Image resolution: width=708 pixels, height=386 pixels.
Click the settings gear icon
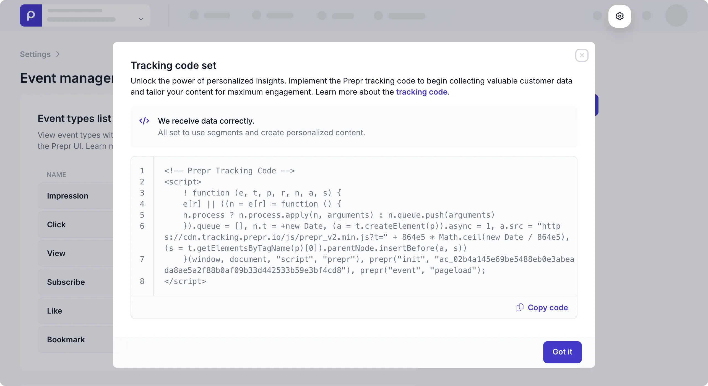[x=619, y=16]
